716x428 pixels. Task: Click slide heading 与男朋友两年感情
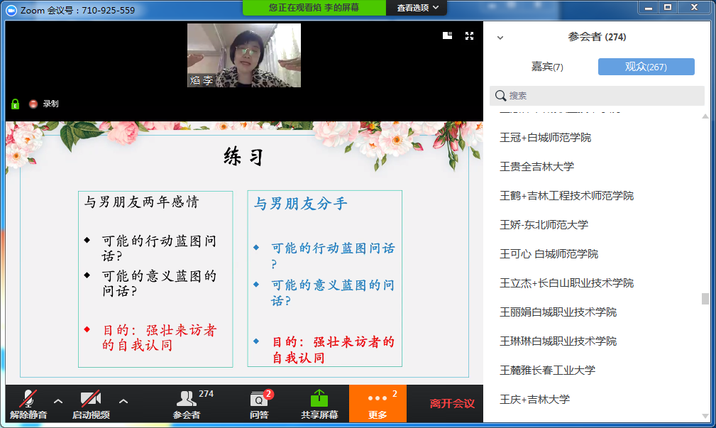tap(141, 202)
